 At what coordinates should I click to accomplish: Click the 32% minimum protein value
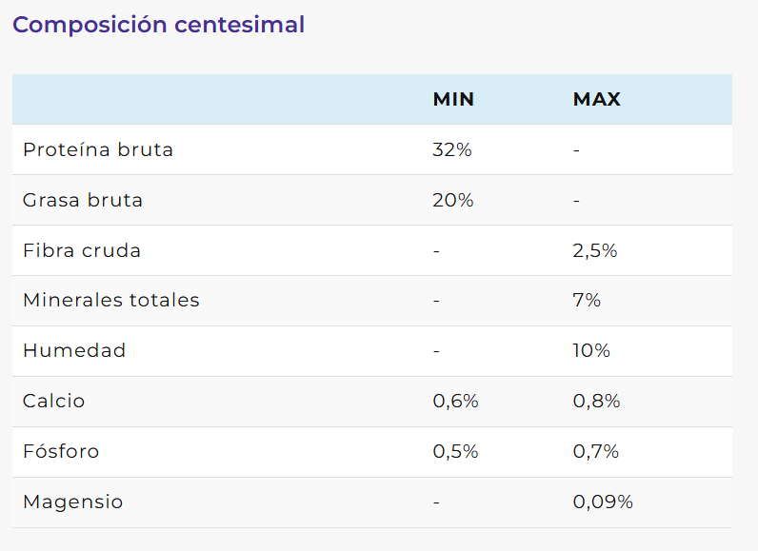point(452,149)
